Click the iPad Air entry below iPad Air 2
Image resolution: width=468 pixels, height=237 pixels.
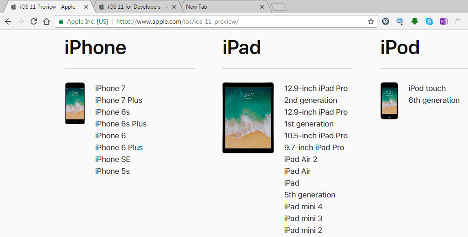pos(297,171)
